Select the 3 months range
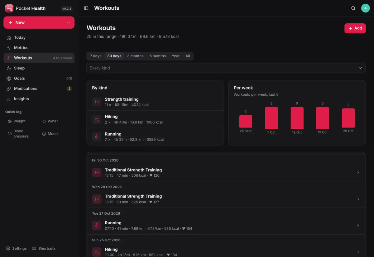This screenshot has width=374, height=257. tap(135, 56)
